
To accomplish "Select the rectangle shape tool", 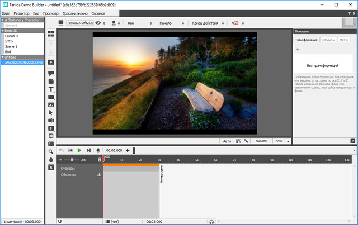I will [51, 97].
